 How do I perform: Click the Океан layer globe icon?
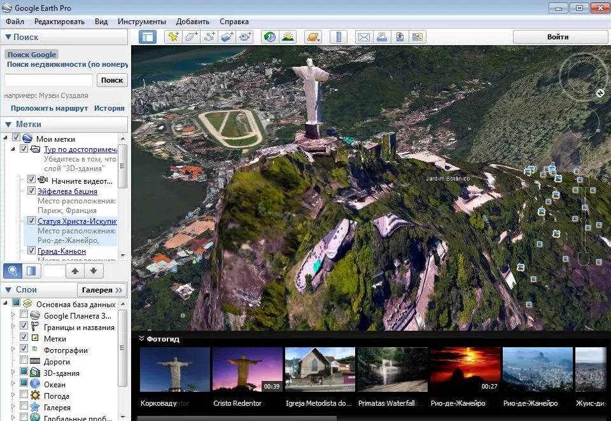click(x=35, y=384)
